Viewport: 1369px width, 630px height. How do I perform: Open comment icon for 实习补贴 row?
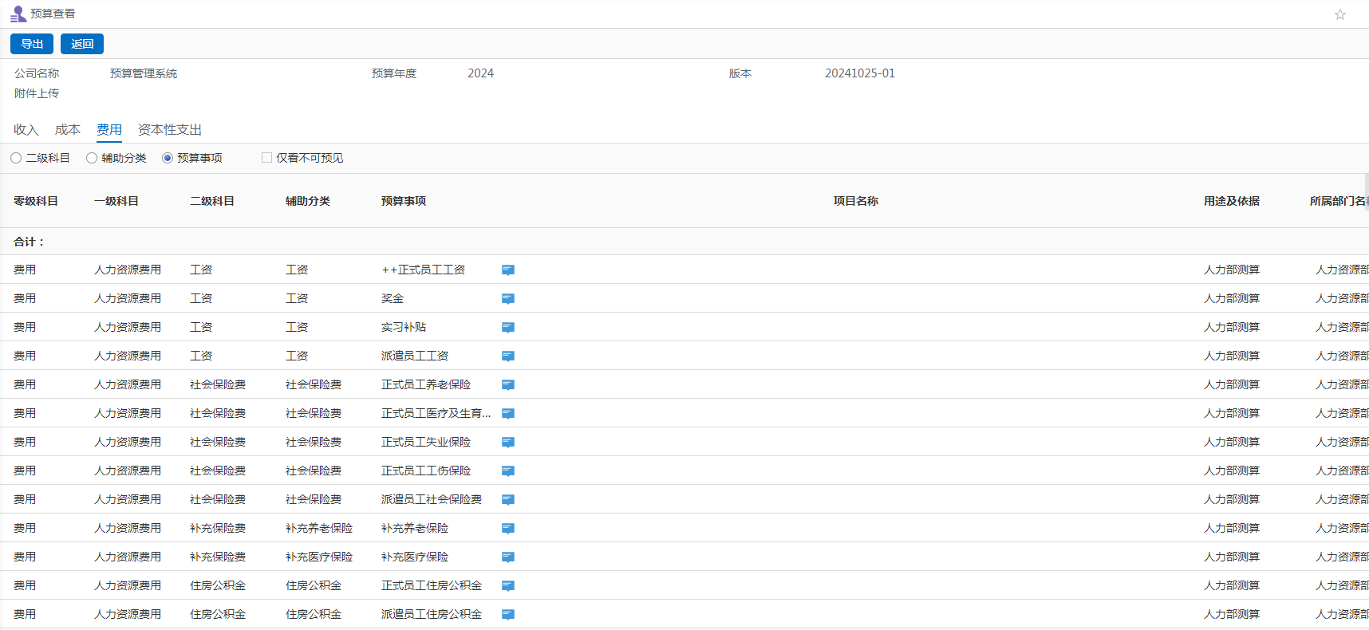[508, 328]
